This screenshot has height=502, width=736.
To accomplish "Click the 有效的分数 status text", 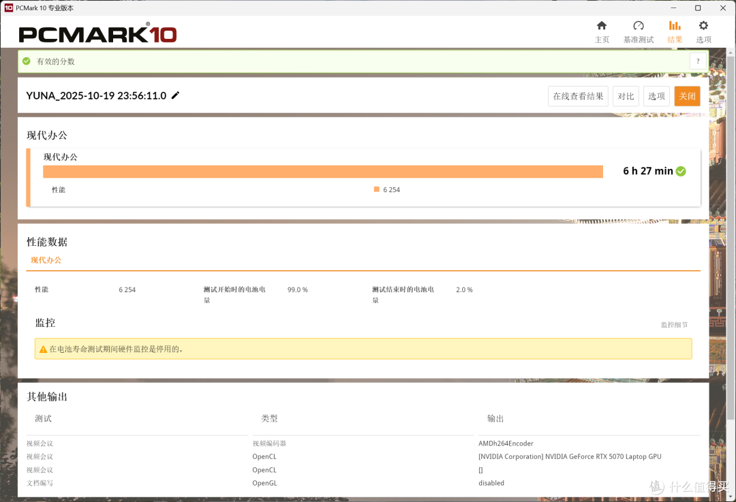I will pyautogui.click(x=56, y=61).
